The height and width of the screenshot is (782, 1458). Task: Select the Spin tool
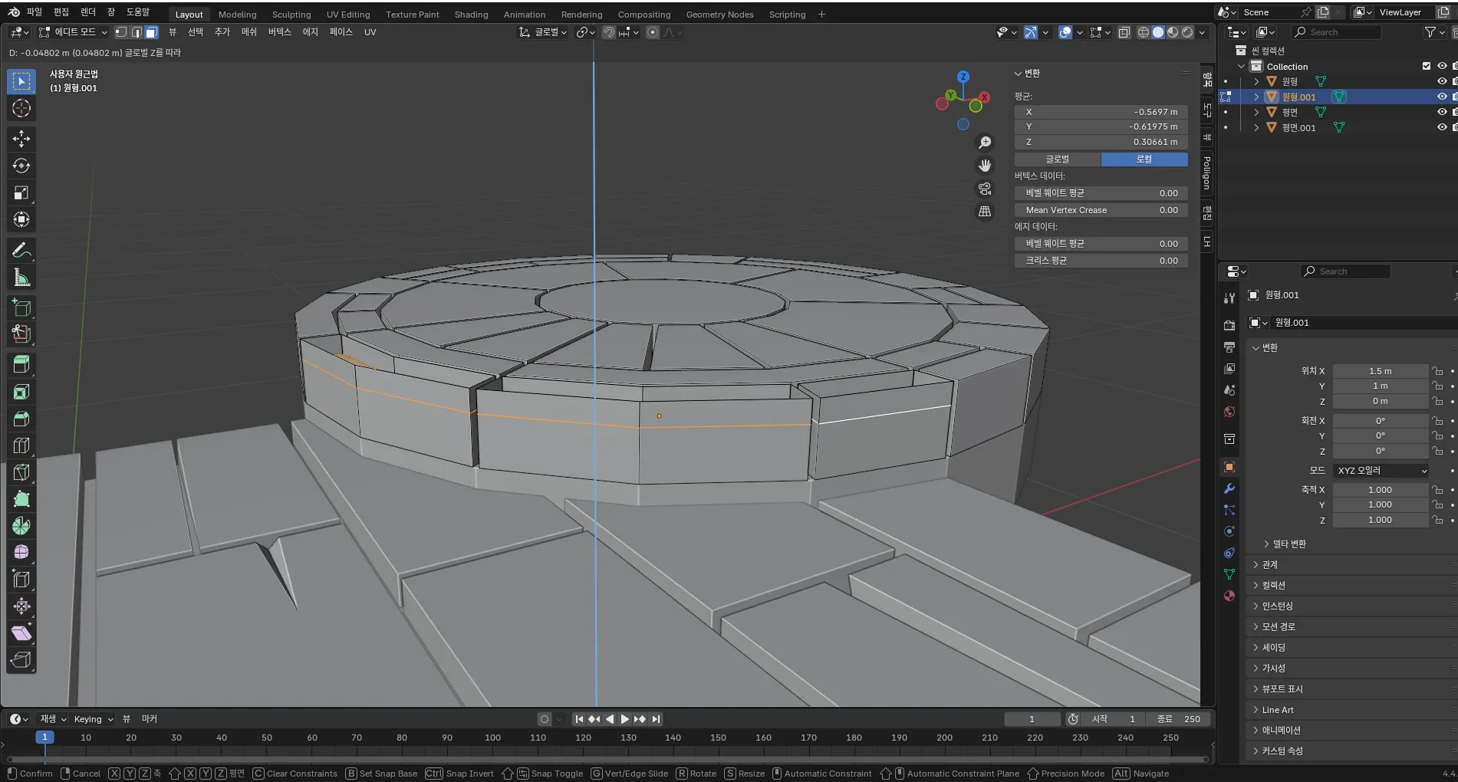coord(21,526)
